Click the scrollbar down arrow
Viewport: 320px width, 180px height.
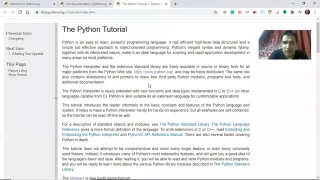[x=318, y=178]
